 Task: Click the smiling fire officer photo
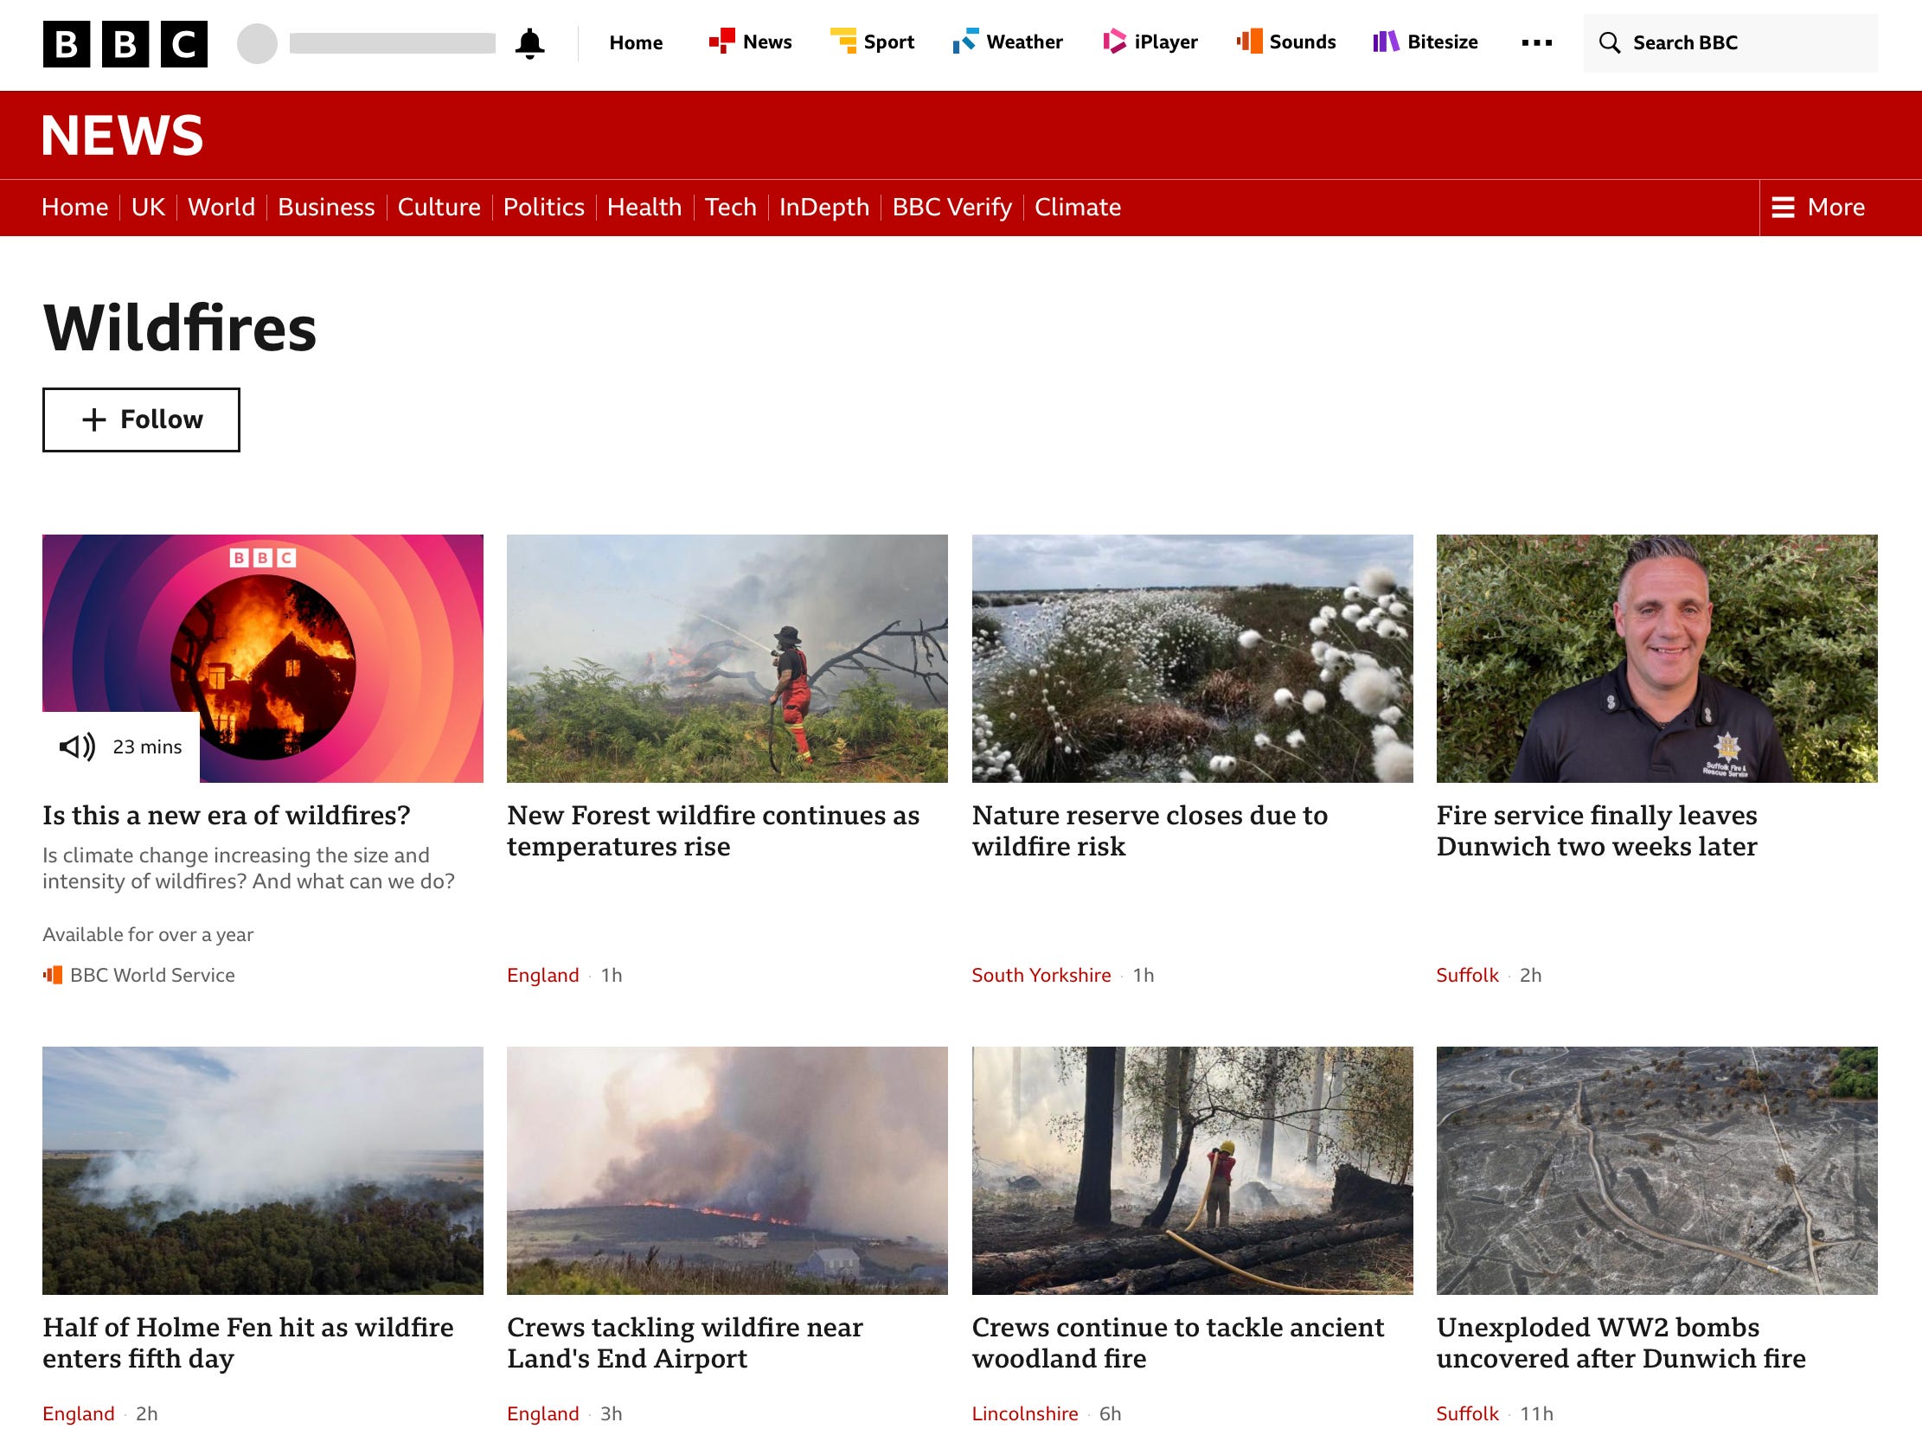tap(1657, 658)
